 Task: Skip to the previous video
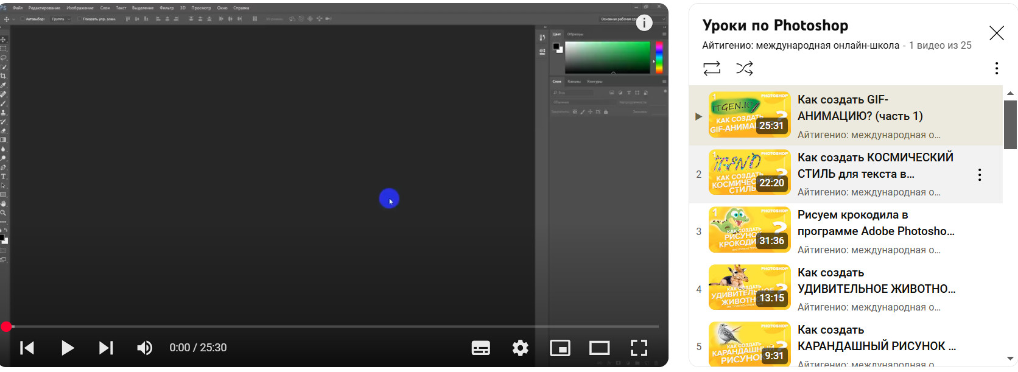[27, 348]
